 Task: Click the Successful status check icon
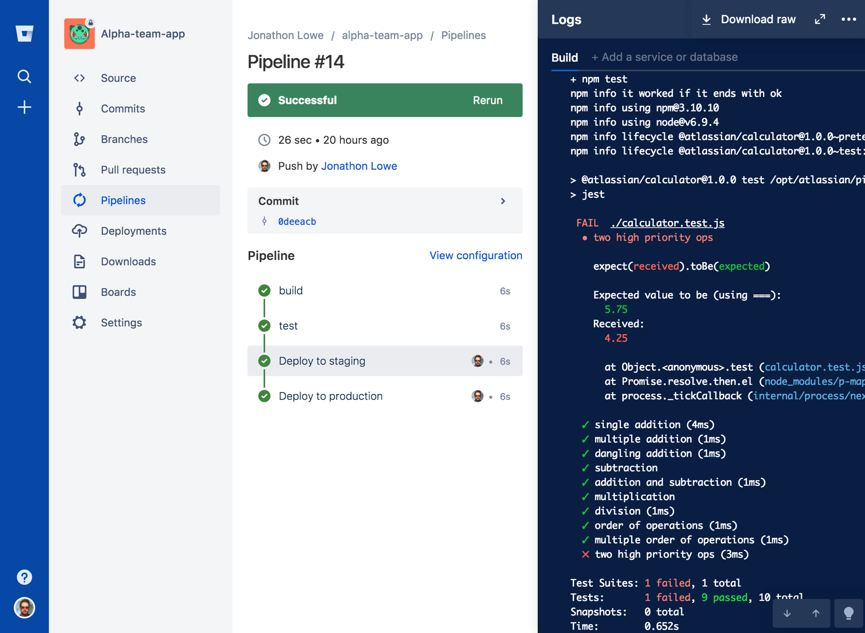tap(264, 100)
